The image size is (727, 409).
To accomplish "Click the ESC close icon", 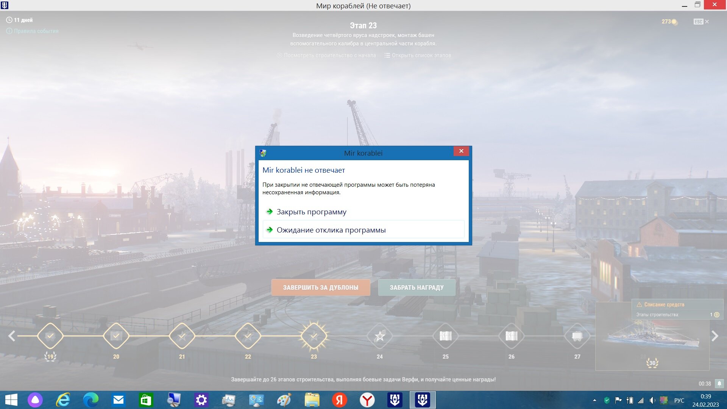I will click(701, 22).
